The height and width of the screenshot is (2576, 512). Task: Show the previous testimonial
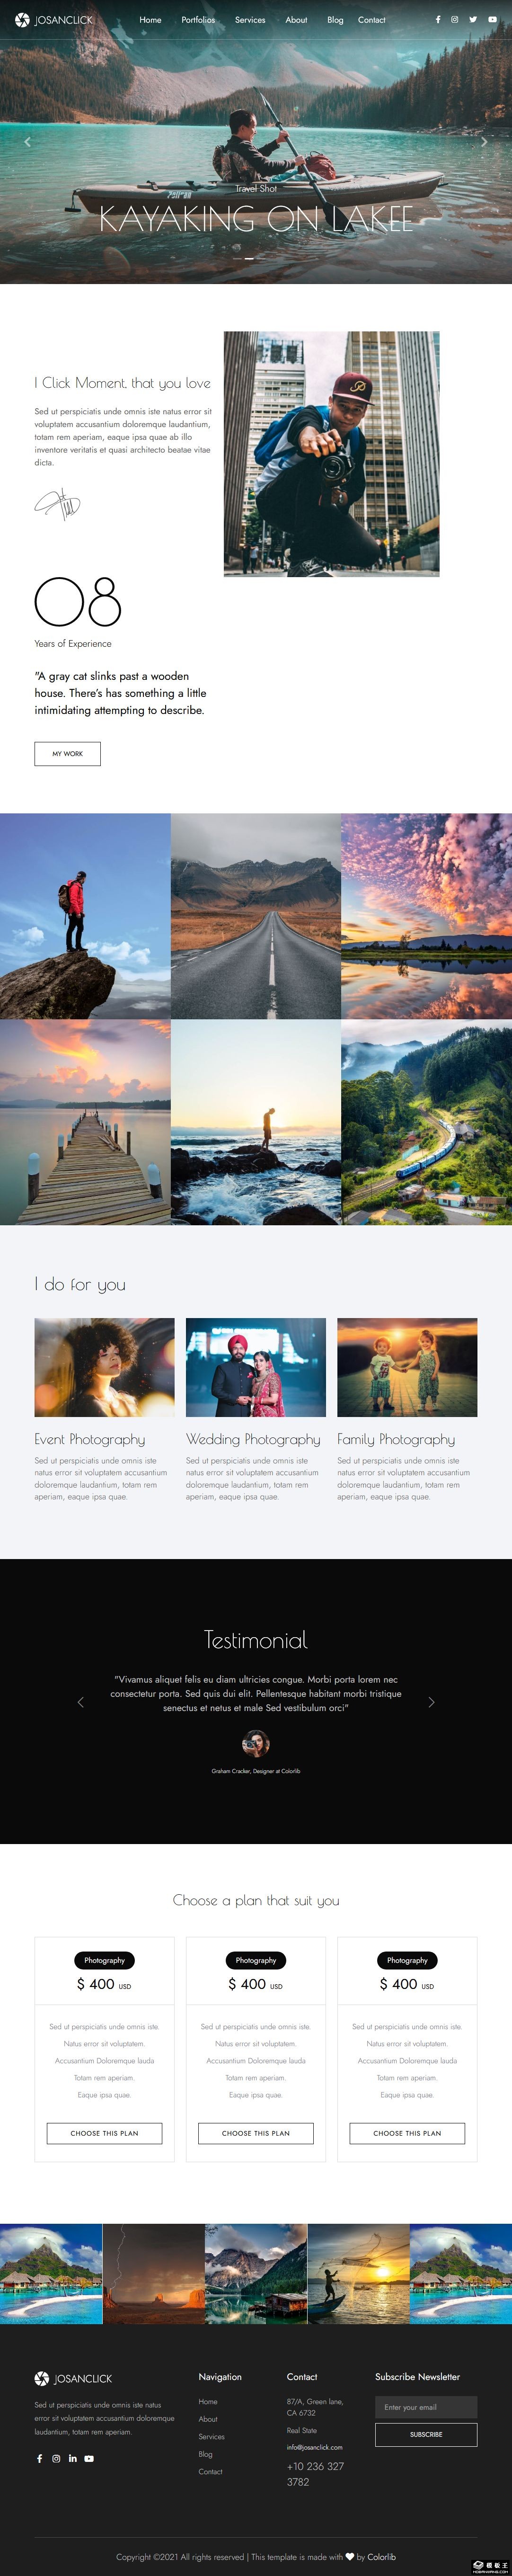(81, 1702)
